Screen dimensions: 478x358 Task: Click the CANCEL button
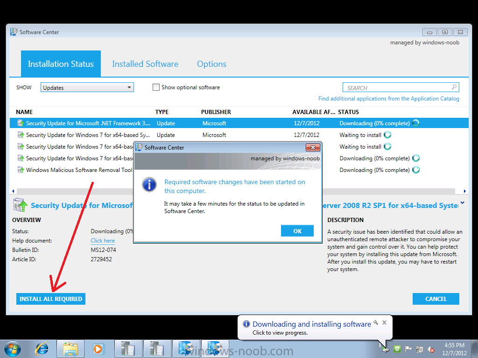click(436, 299)
